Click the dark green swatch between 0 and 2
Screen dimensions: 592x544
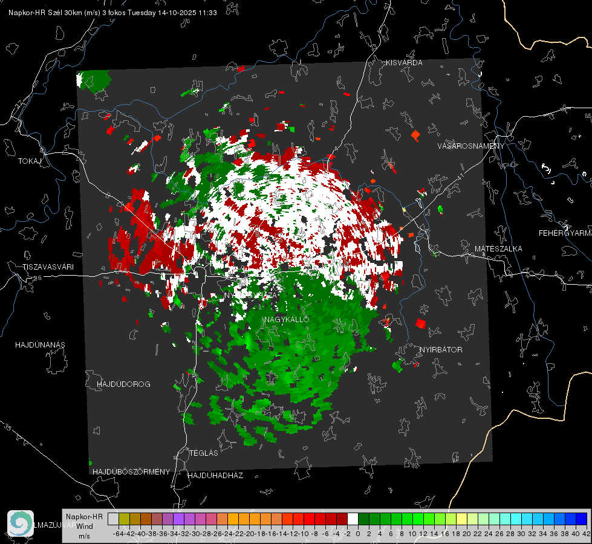(x=363, y=519)
